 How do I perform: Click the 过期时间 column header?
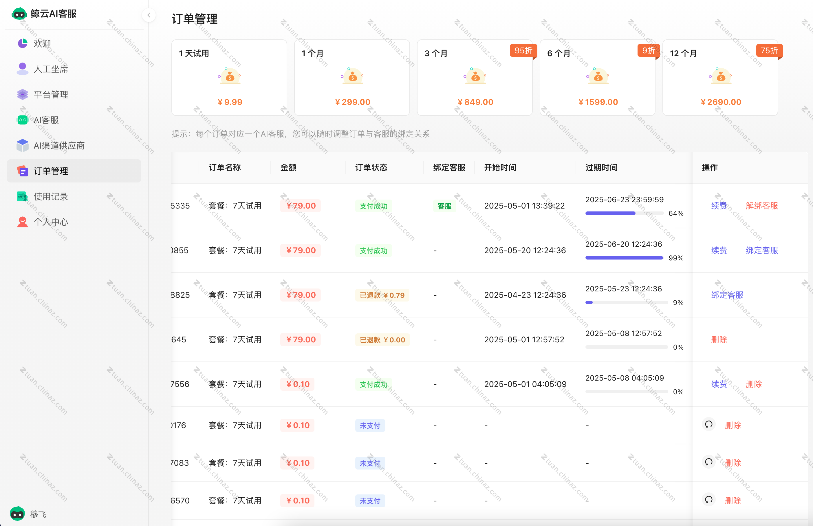(x=601, y=167)
